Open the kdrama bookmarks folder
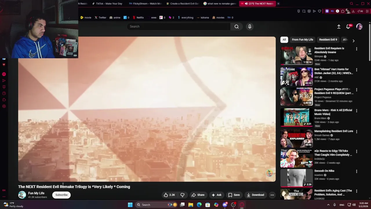 203,17
